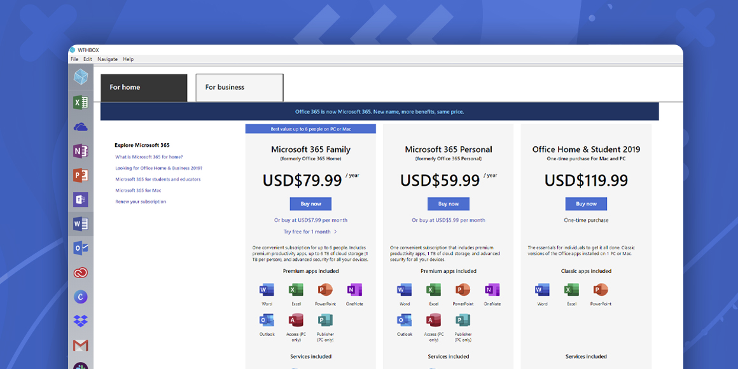The height and width of the screenshot is (369, 738).
Task: Click OneNote icon under Microsoft 365 Family
Action: pos(354,289)
